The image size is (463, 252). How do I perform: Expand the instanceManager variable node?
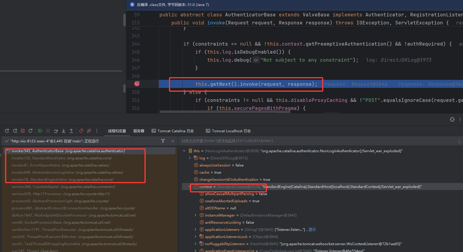[x=196, y=215]
